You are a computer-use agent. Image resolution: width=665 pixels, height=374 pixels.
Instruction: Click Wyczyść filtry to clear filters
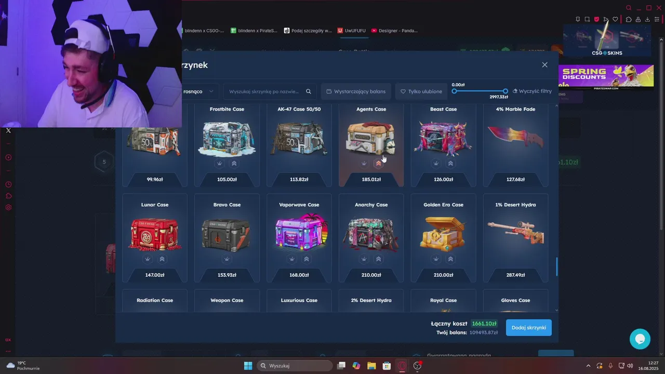click(x=532, y=91)
